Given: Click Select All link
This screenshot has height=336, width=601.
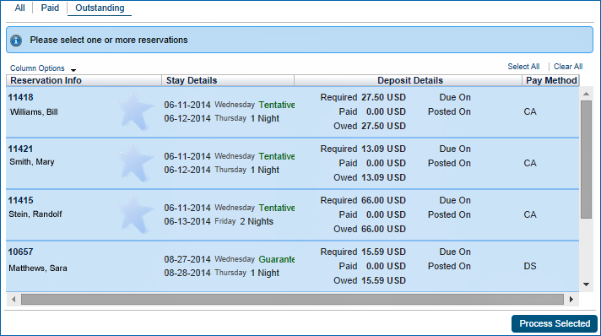Looking at the screenshot, I should (x=523, y=67).
